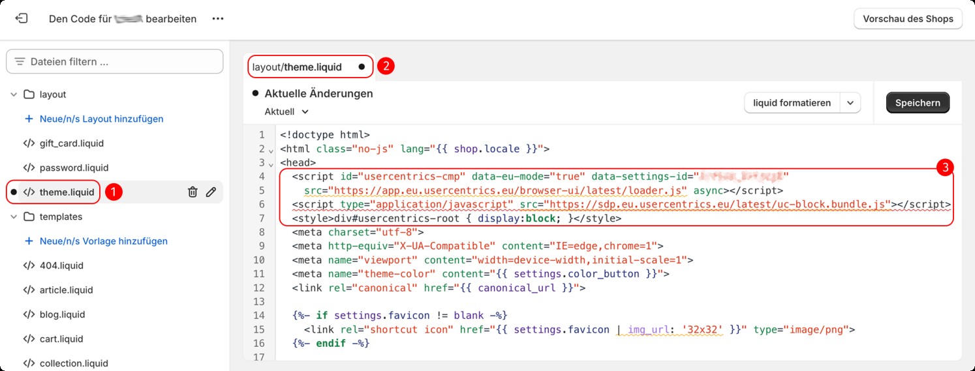
Task: Click code icon of cart.liquid
Action: (x=29, y=339)
